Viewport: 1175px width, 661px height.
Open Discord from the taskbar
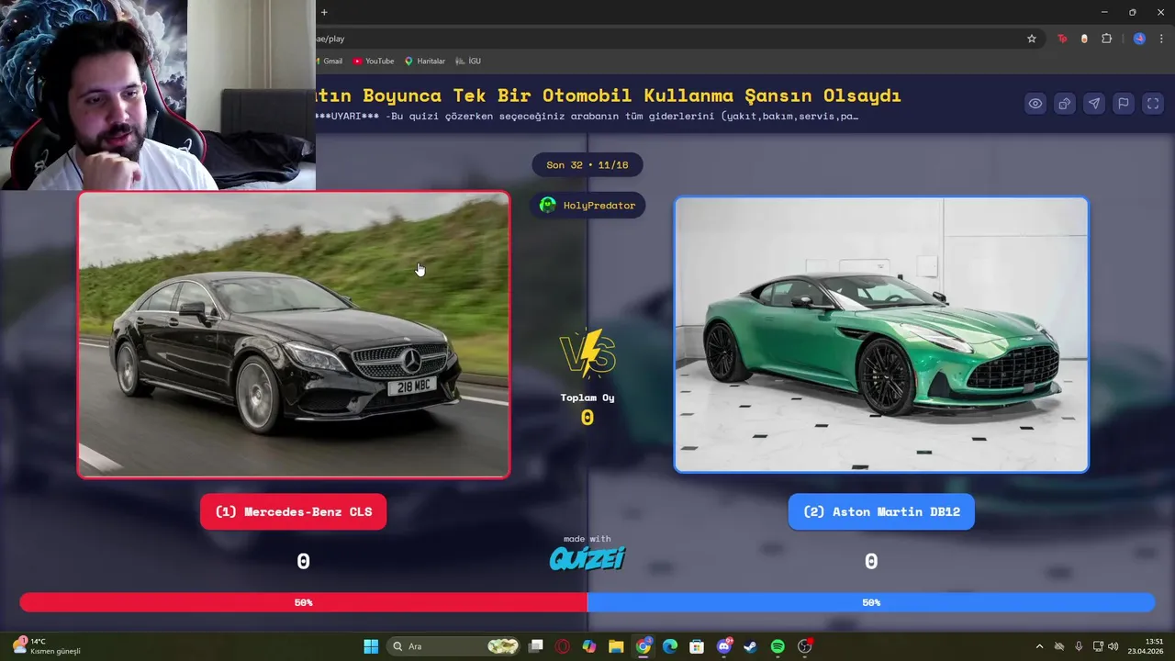pyautogui.click(x=724, y=646)
